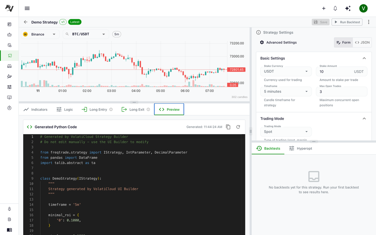The image size is (376, 235).
Task: Open the robot bots sidebar icon
Action: [9, 35]
